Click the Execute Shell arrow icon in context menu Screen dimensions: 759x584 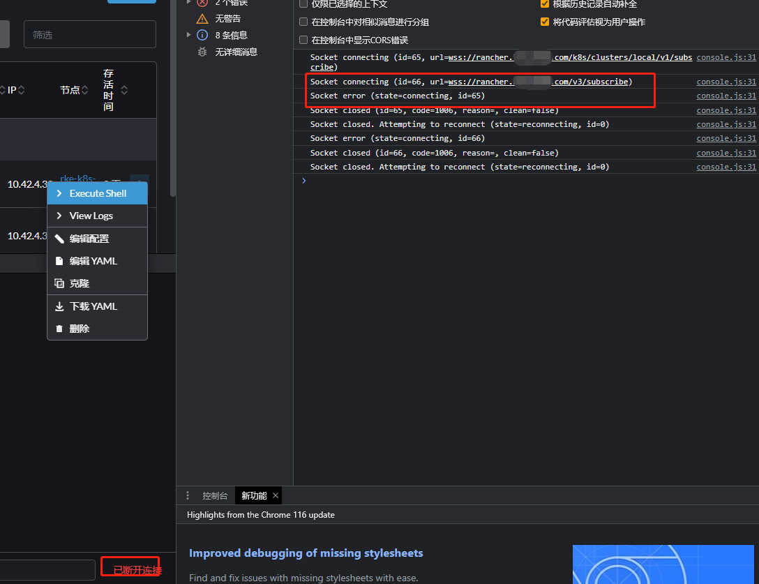click(x=60, y=193)
